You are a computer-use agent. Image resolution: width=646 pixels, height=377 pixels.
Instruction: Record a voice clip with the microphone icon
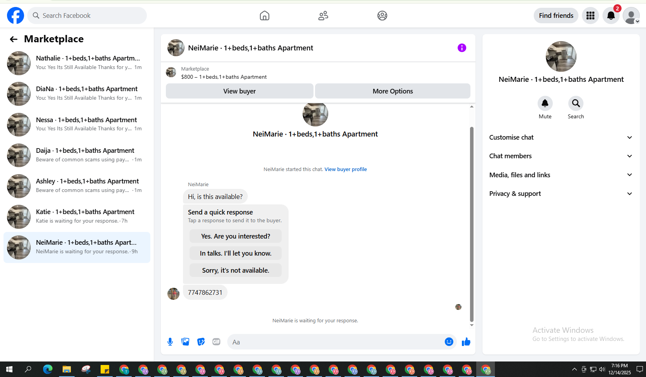[170, 342]
